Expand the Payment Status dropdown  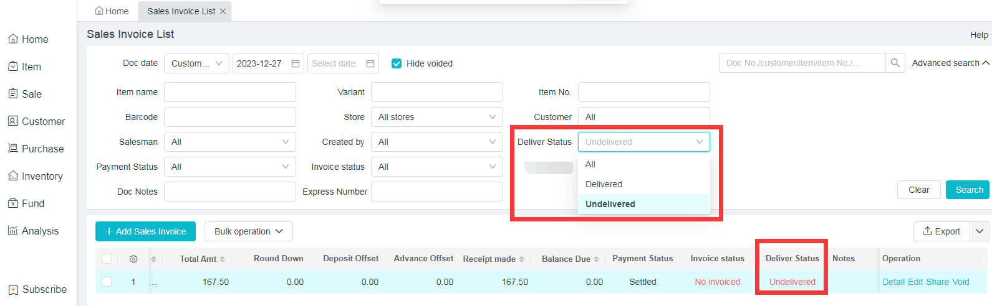click(229, 167)
